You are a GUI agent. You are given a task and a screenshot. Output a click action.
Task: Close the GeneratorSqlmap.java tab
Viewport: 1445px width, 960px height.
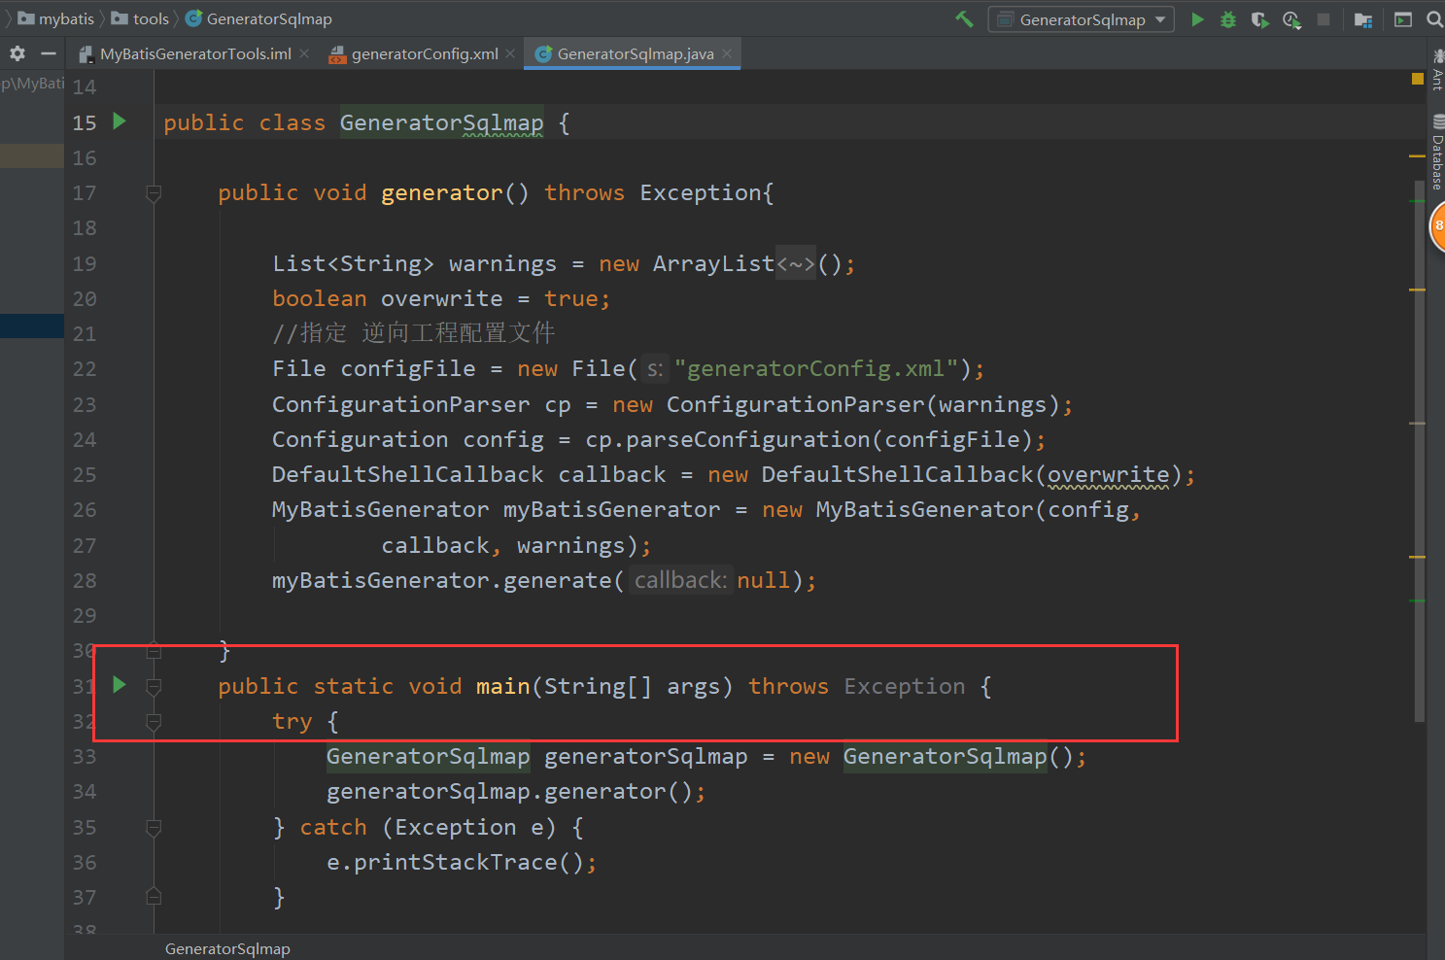pyautogui.click(x=727, y=53)
